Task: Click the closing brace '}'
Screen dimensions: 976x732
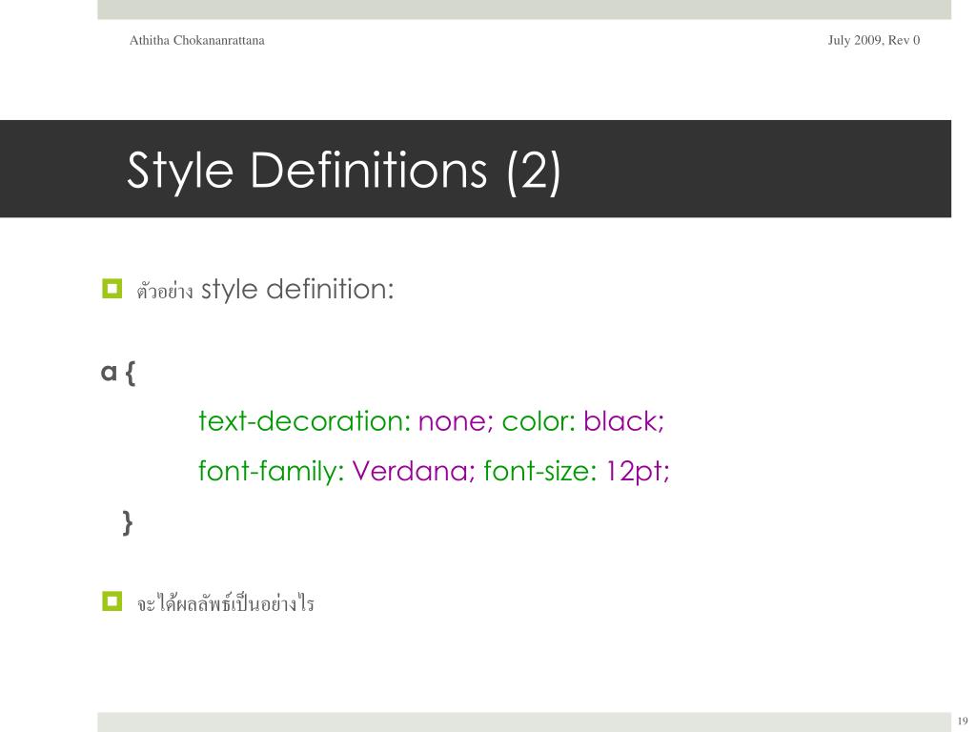Action: point(128,522)
